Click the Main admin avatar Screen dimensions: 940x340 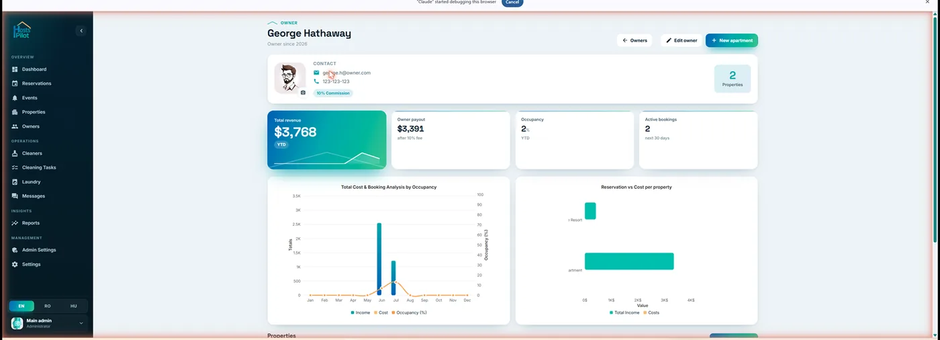(x=17, y=323)
